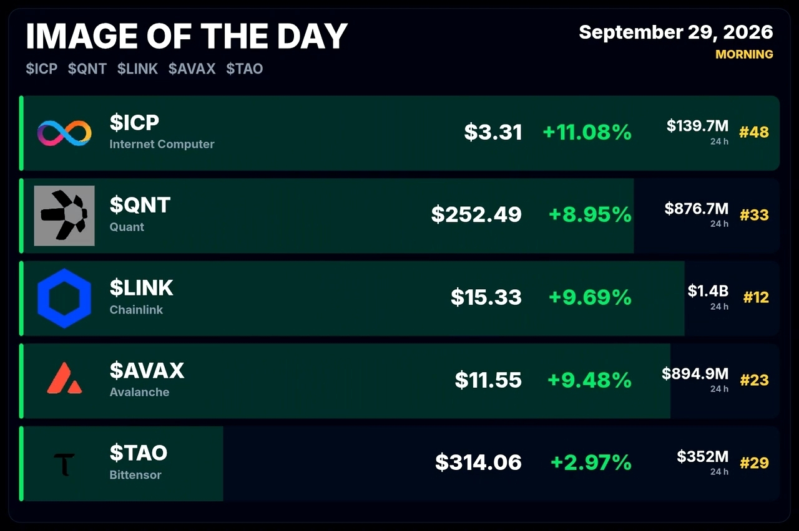Select the Bittensor T logo
Viewport: 799px width, 531px height.
pos(64,464)
